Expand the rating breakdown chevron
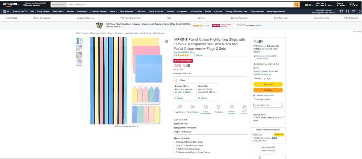Image resolution: width=362 pixels, height=159 pixels. (191, 55)
